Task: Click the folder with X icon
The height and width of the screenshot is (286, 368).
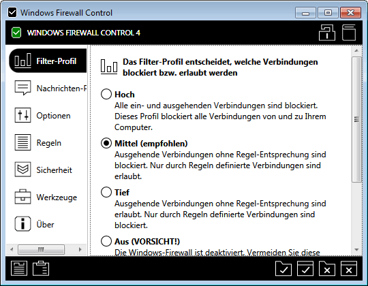Action: coord(327,268)
